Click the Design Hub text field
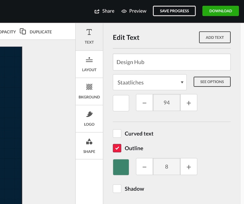This screenshot has height=204, width=244. coord(172,62)
